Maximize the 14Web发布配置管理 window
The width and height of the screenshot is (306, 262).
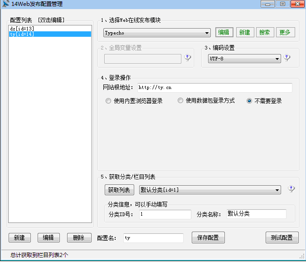click(282, 4)
